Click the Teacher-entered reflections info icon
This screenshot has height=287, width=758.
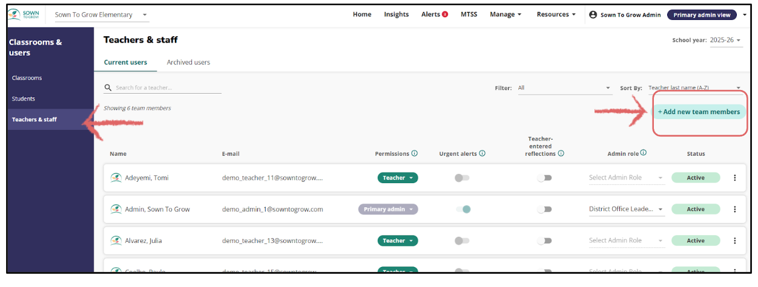point(561,153)
